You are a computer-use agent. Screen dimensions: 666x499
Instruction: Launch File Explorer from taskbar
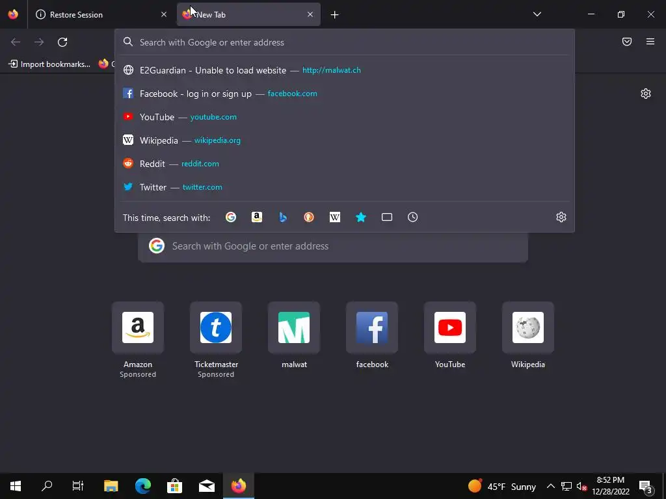[111, 486]
